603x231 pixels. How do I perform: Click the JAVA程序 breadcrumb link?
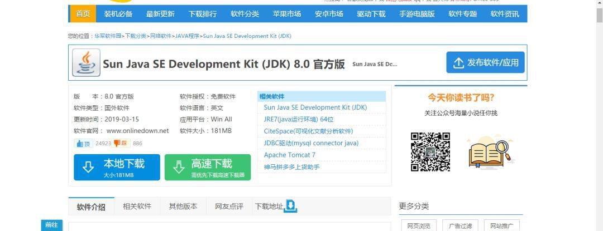[187, 36]
